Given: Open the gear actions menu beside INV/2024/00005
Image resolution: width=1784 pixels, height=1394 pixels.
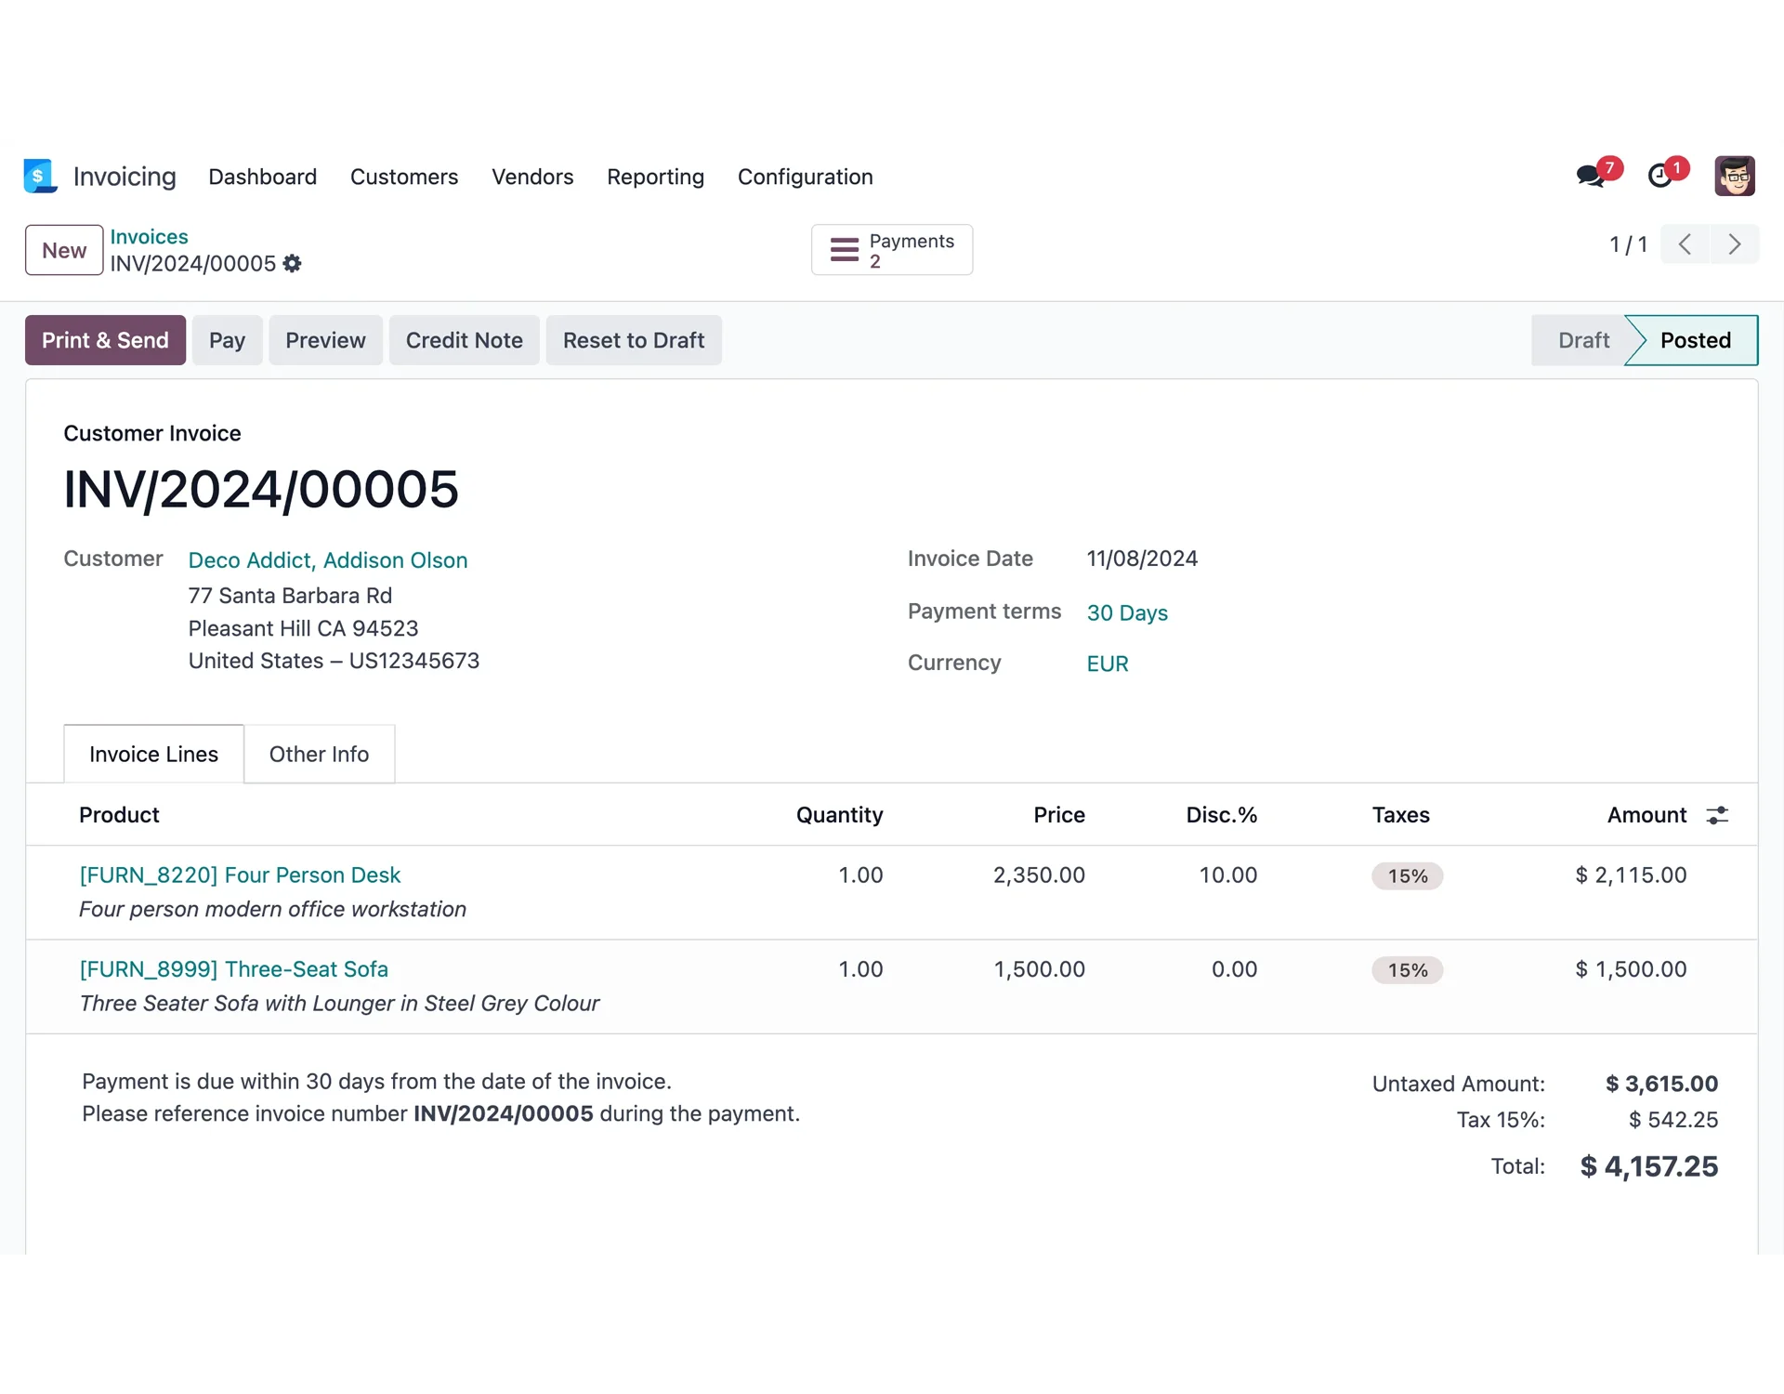Looking at the screenshot, I should (x=293, y=264).
